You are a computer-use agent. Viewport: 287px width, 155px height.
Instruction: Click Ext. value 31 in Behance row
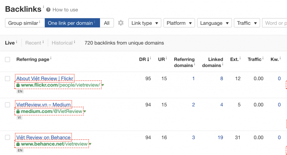[238, 137]
